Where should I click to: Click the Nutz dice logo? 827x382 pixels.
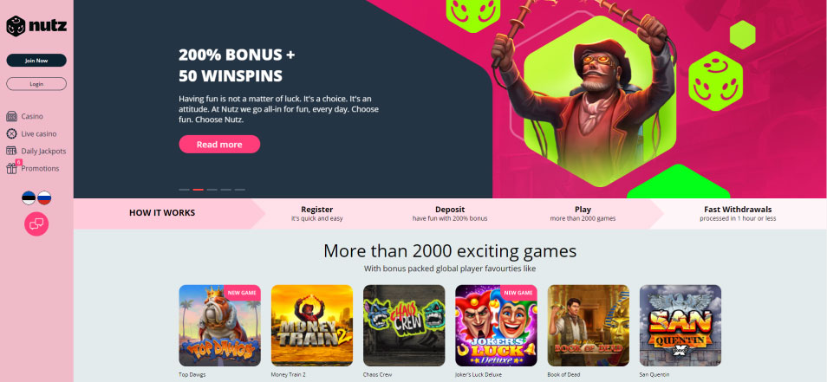(16, 26)
